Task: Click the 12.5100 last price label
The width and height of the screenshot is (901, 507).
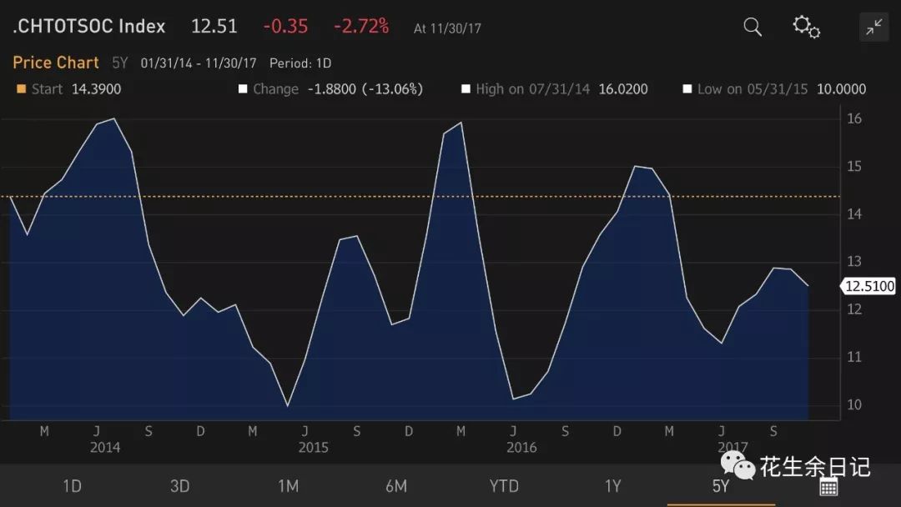Action: pos(869,286)
